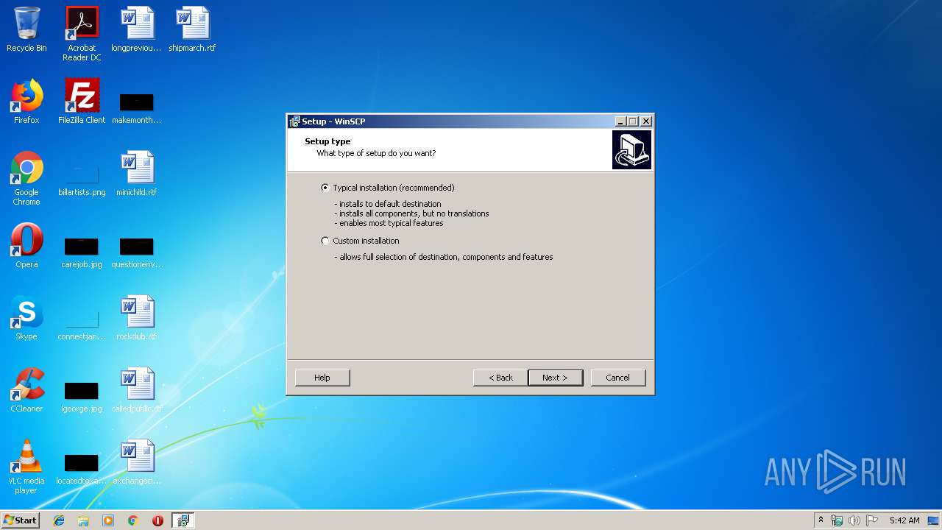This screenshot has height=530, width=942.
Task: Select minichild.rtf desktop file
Action: (x=137, y=174)
